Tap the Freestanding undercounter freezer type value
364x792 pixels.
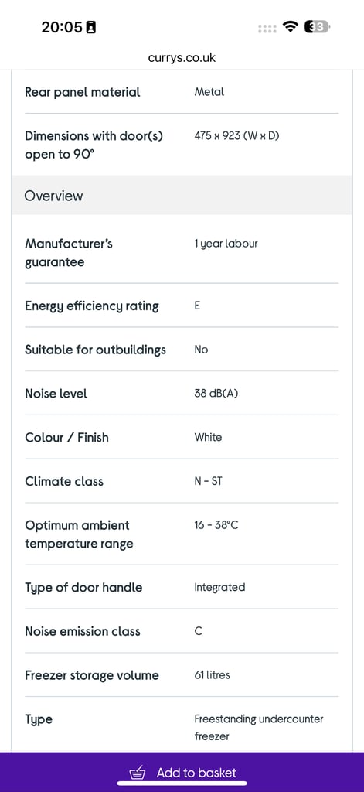[x=259, y=727]
